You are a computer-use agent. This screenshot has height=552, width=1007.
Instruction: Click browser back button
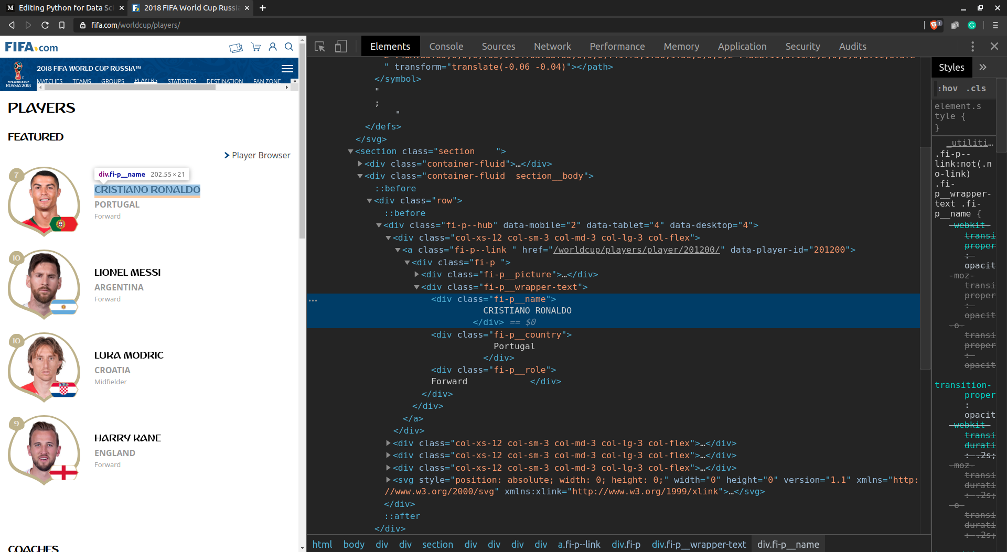12,25
